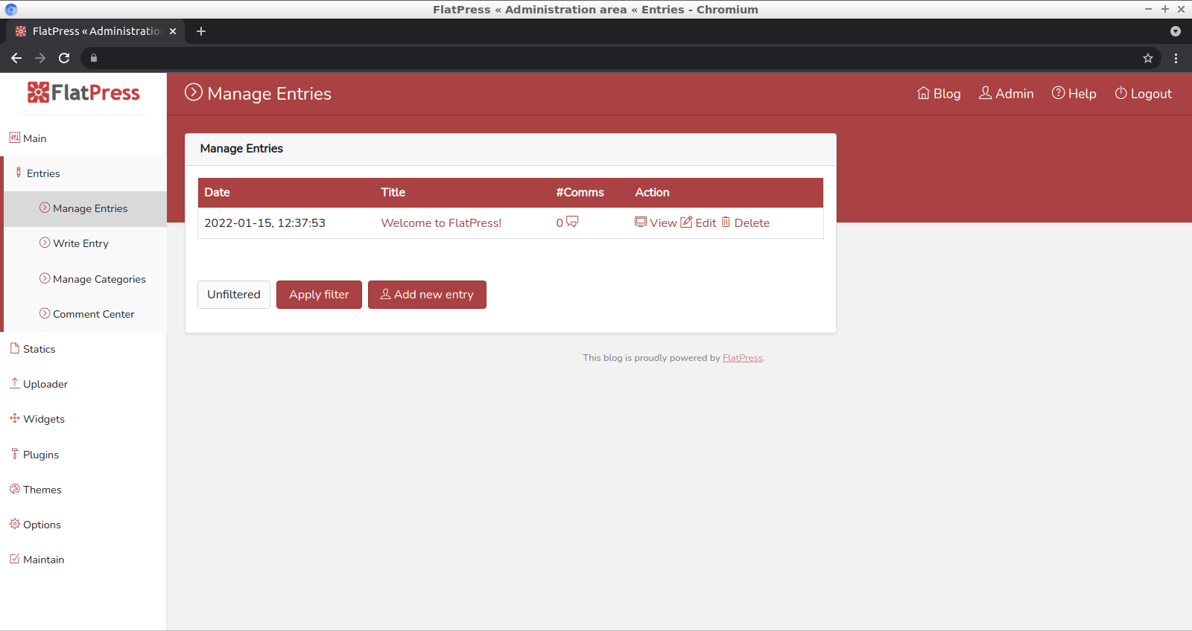Click the site lock icon in address bar
Image resolution: width=1192 pixels, height=631 pixels.
pyautogui.click(x=94, y=58)
